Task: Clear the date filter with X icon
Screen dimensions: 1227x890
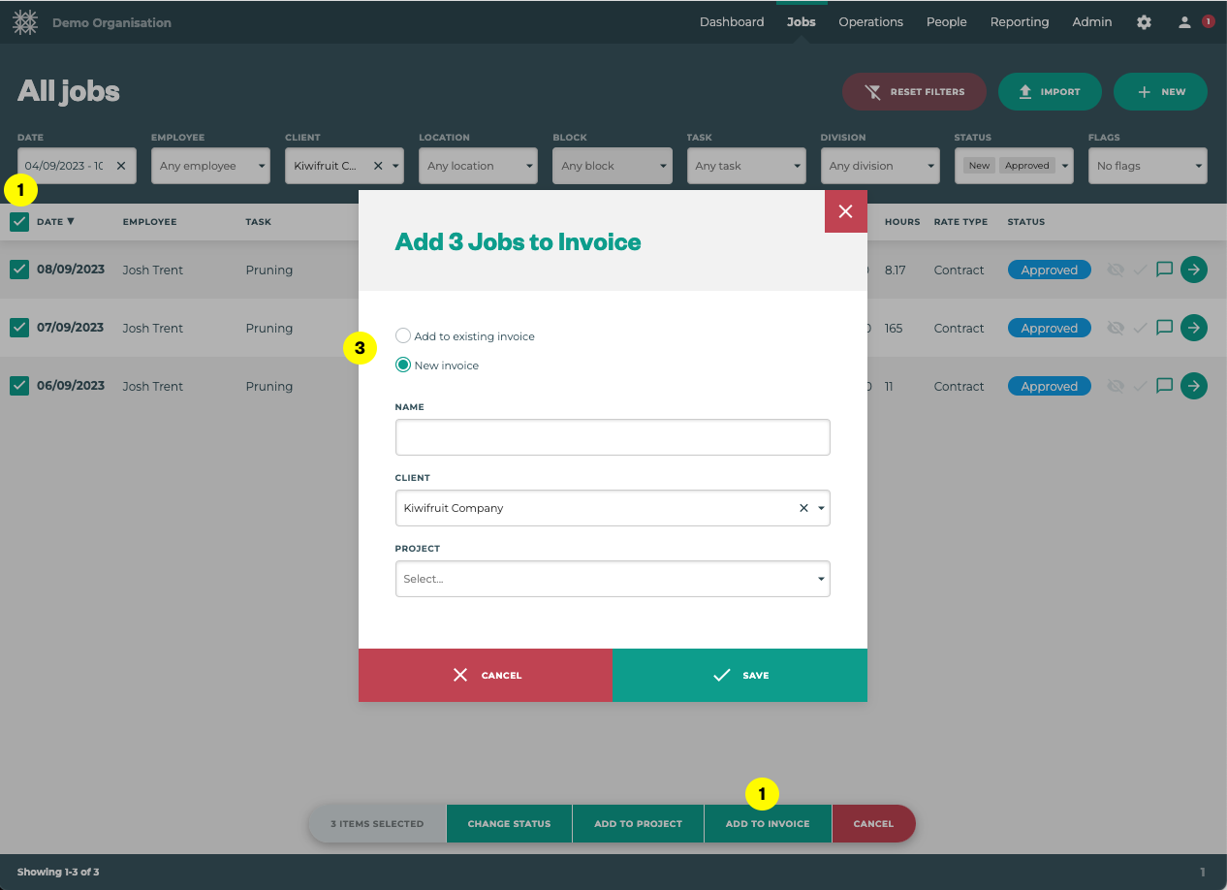Action: 121,166
